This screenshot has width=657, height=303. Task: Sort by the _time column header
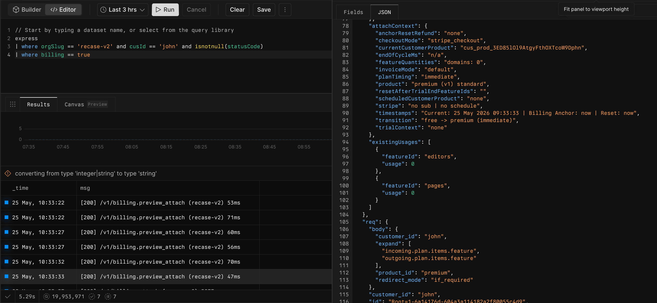pyautogui.click(x=20, y=188)
